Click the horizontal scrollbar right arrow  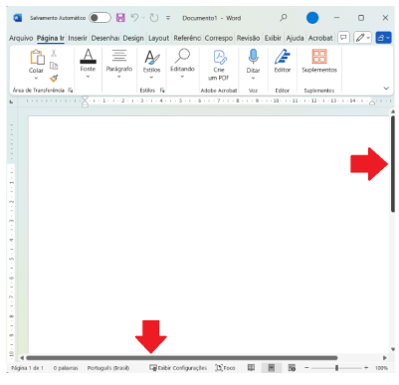coord(385,358)
